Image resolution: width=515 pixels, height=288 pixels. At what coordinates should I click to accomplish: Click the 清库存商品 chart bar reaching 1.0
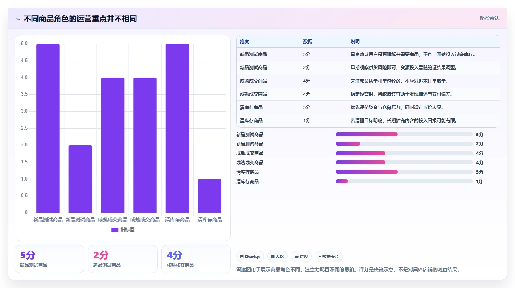pyautogui.click(x=210, y=196)
